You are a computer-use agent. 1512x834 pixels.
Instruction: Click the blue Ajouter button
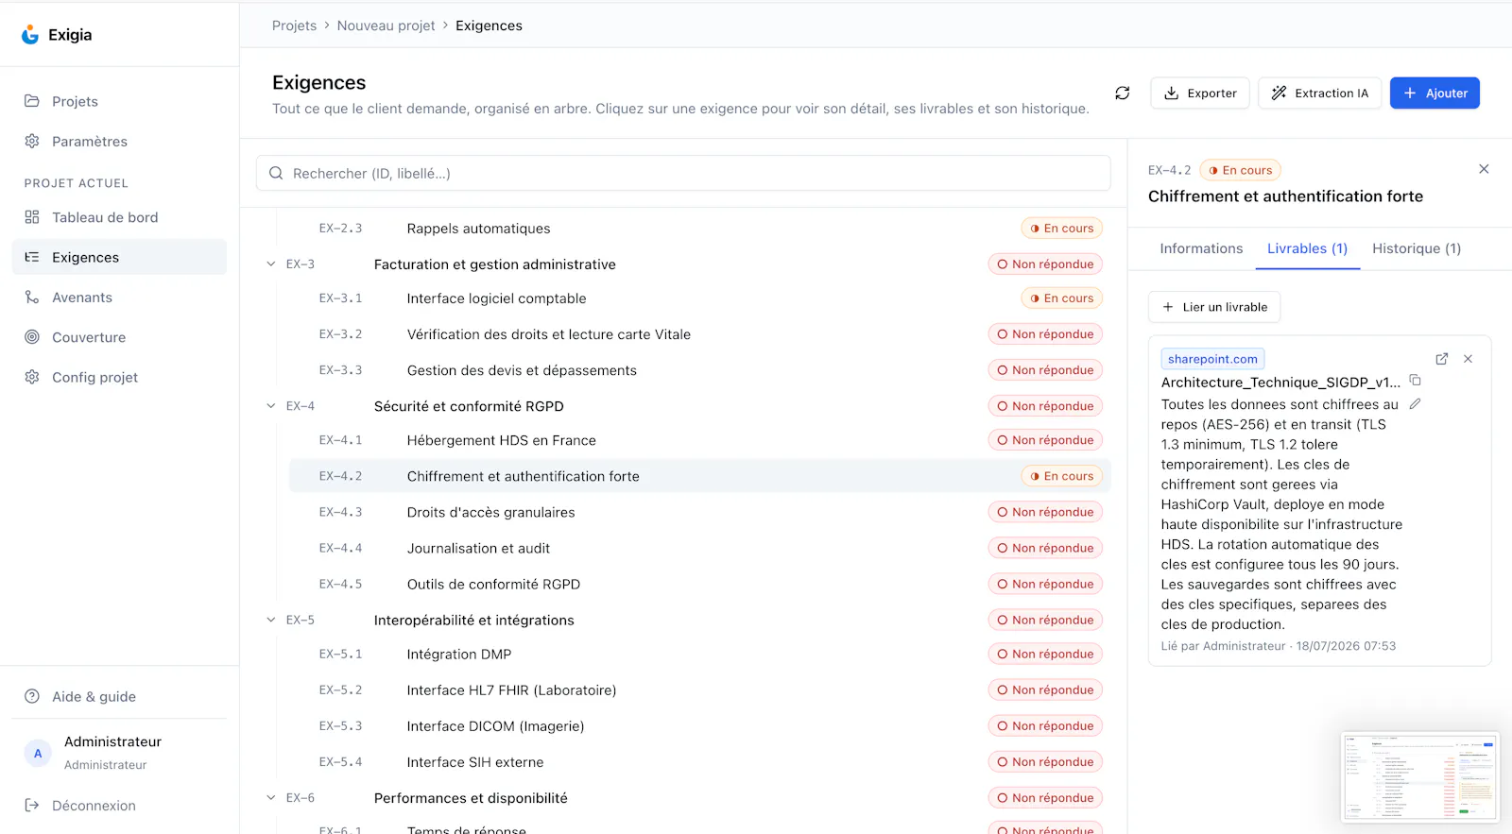[1435, 94]
